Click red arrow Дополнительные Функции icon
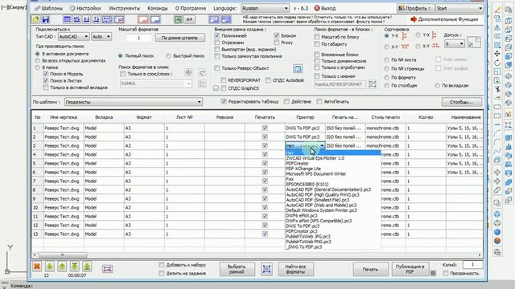 click(414, 19)
